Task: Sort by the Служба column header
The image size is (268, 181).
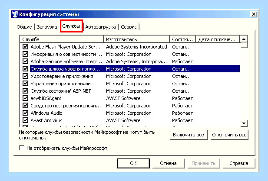Action: point(62,39)
